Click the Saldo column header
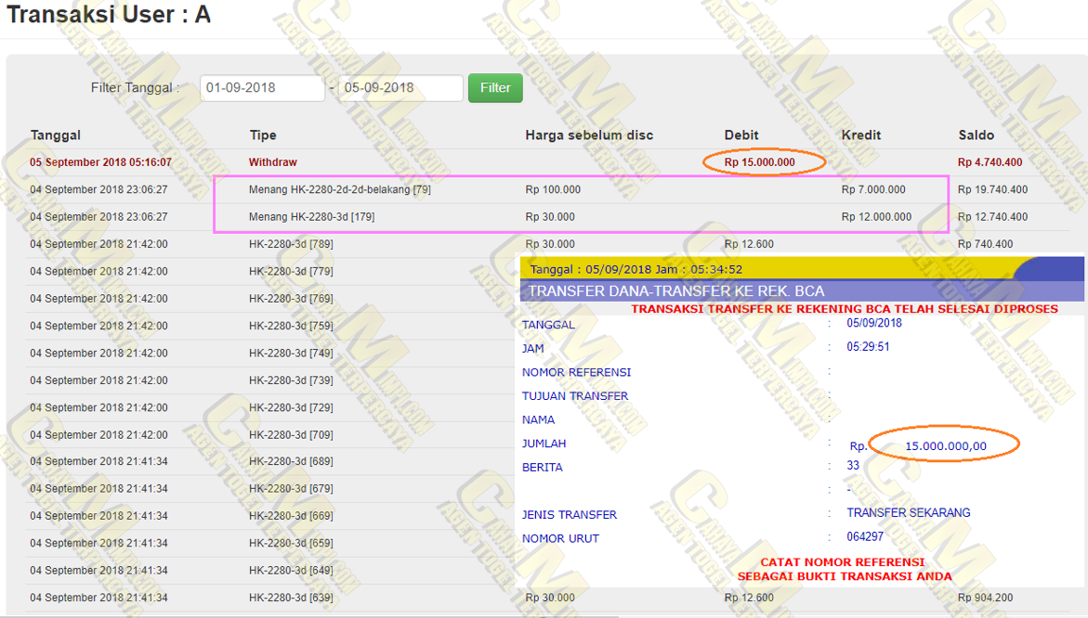The image size is (1088, 618). click(x=977, y=135)
